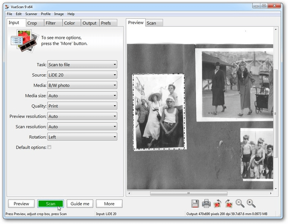Open the Task dropdown

[x=82, y=65]
